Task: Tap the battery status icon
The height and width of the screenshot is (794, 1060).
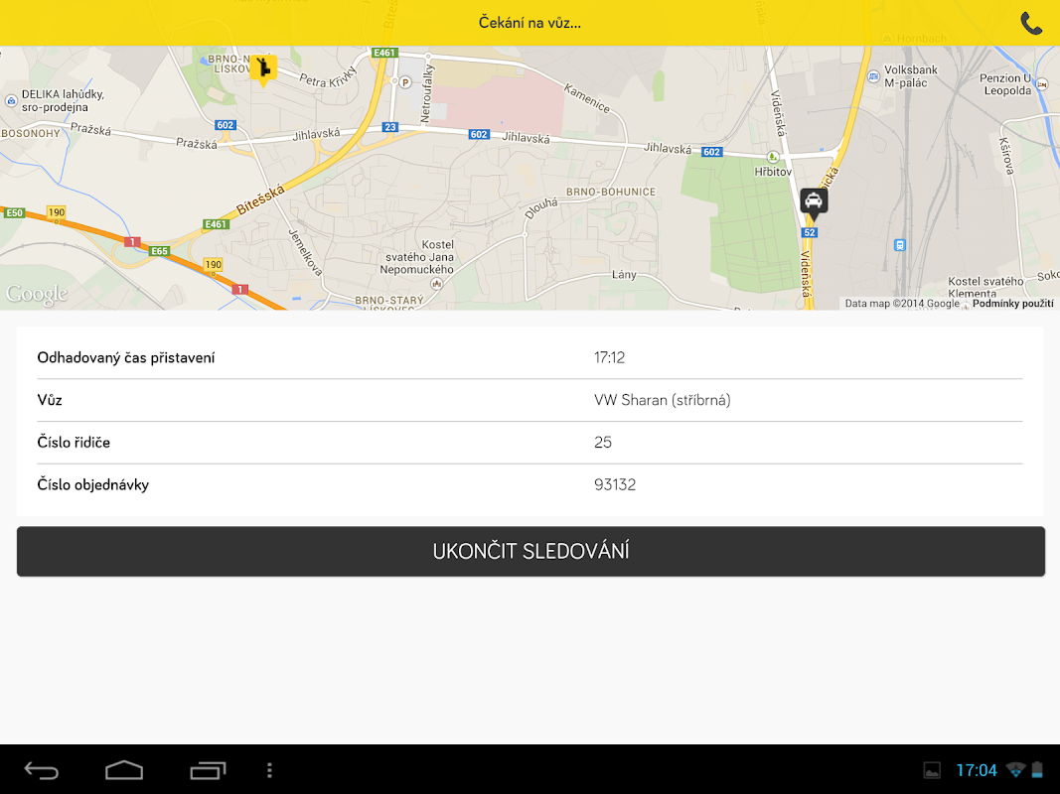Action: coord(1037,770)
